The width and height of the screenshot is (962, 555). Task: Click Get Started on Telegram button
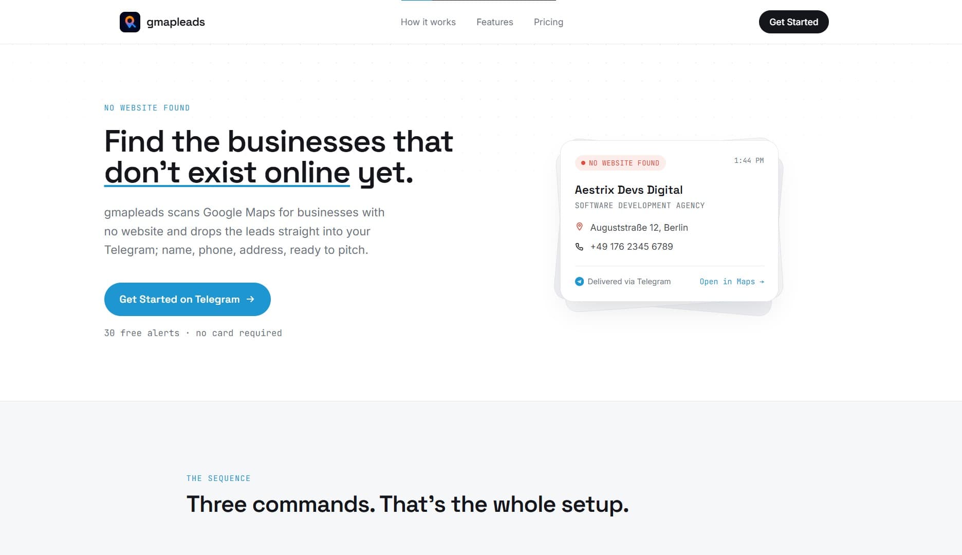(x=188, y=299)
